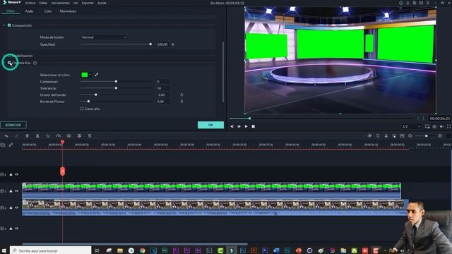Viewport: 452px width, 254px height.
Task: Adjust the Compensar slider handle
Action: tap(116, 82)
